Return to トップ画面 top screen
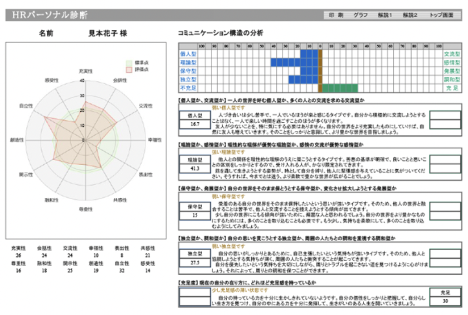 [x=441, y=15]
